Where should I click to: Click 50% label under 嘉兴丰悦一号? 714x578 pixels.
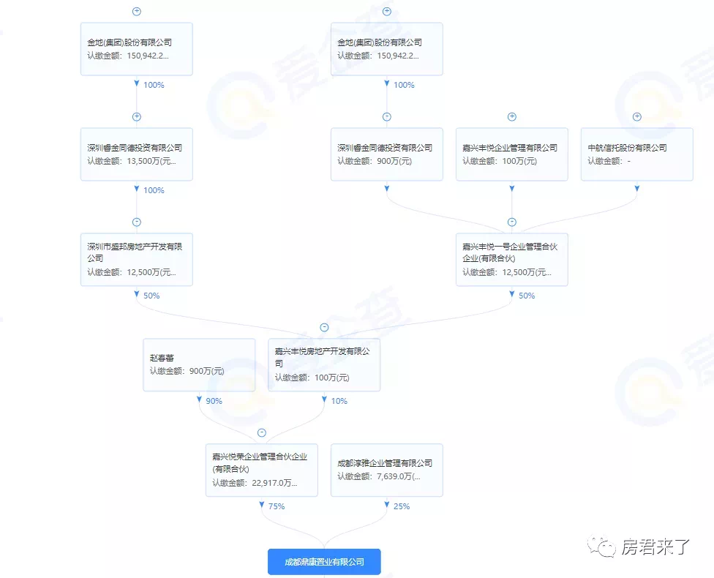pos(527,296)
